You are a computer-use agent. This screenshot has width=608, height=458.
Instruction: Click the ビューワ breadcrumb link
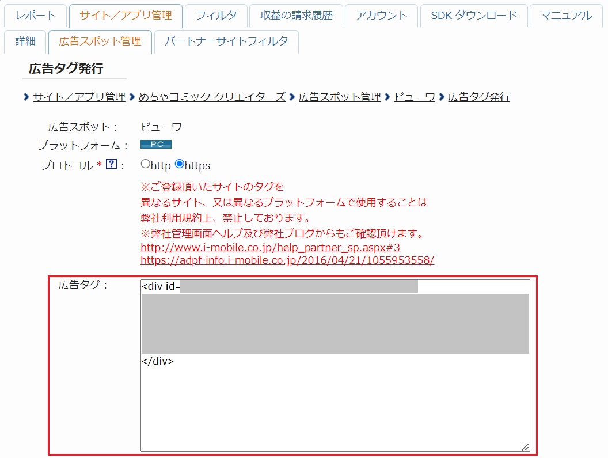pyautogui.click(x=415, y=97)
